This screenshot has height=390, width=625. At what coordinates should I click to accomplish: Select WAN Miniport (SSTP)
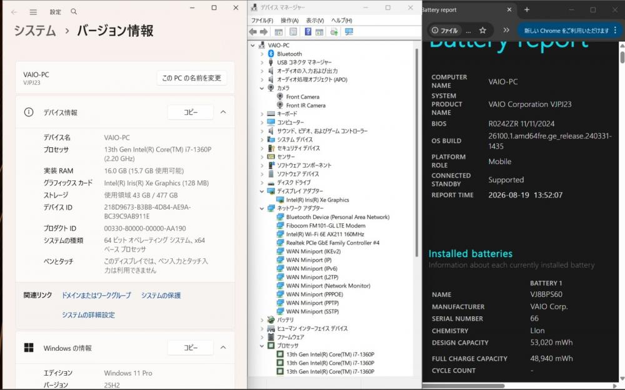click(312, 311)
